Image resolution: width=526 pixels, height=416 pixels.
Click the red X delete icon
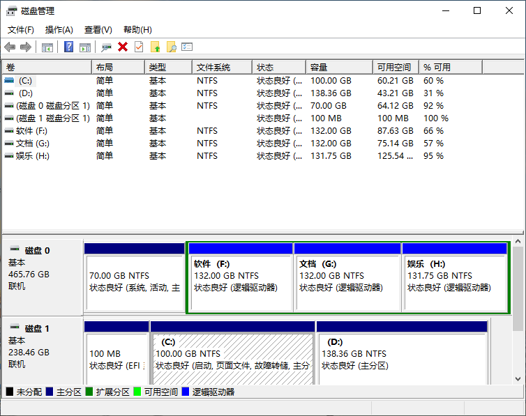[123, 47]
